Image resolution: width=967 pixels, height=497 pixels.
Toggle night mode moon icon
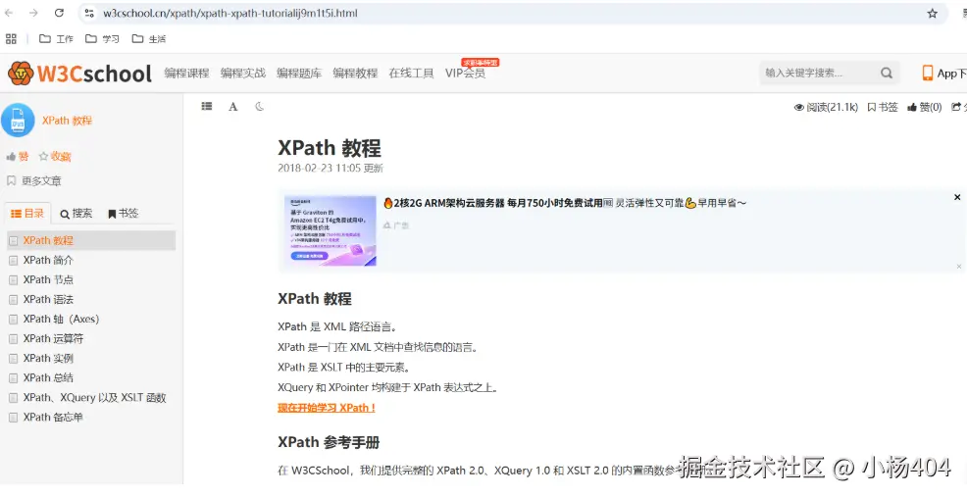pos(260,106)
